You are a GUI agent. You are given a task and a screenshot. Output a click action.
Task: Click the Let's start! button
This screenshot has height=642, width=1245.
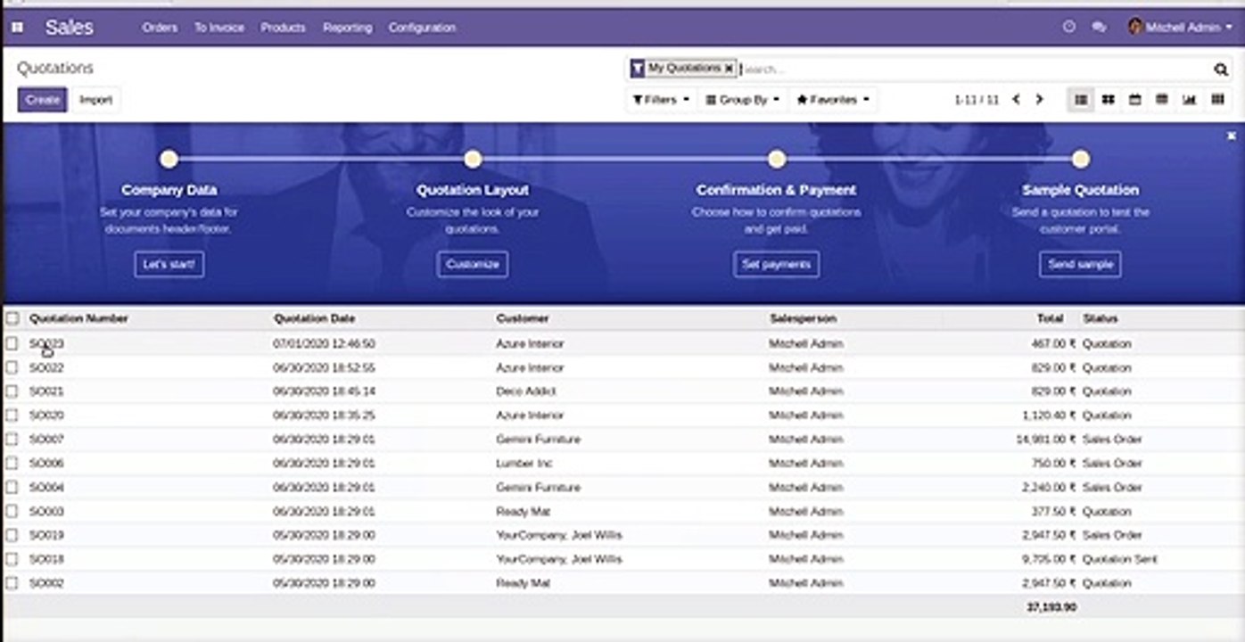tap(169, 264)
